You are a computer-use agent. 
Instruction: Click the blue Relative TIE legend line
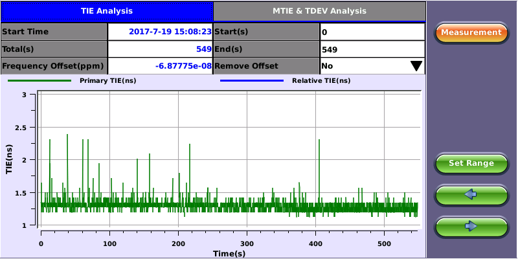pos(251,80)
